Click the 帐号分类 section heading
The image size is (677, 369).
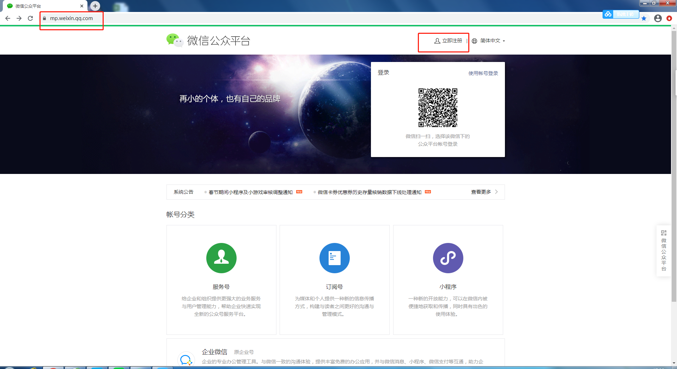181,214
